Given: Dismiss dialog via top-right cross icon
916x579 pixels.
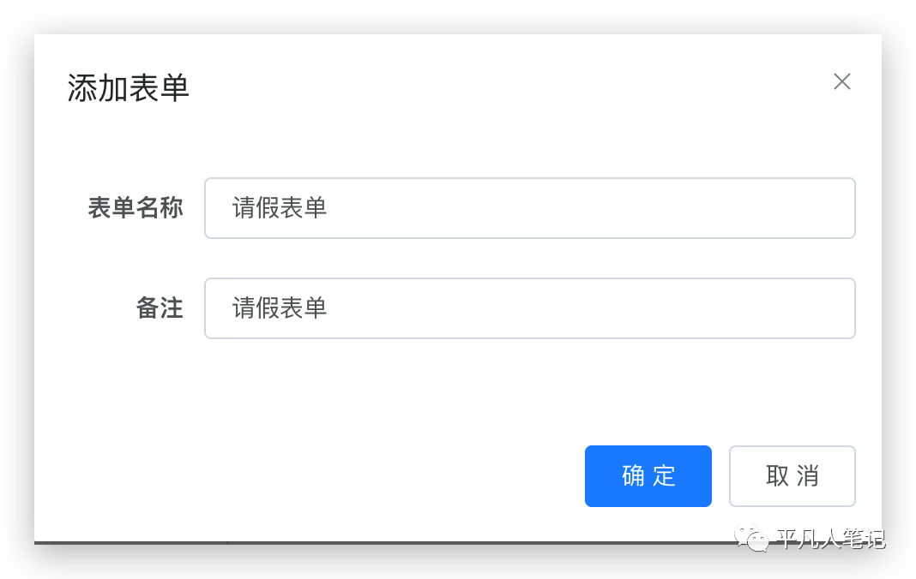Looking at the screenshot, I should (x=841, y=81).
